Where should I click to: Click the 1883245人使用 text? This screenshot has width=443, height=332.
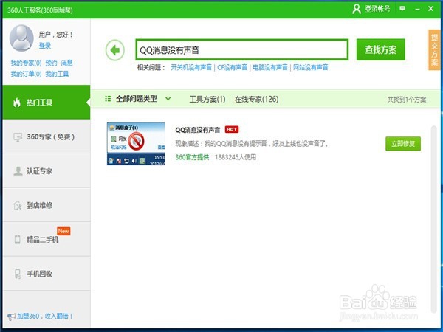(x=236, y=157)
